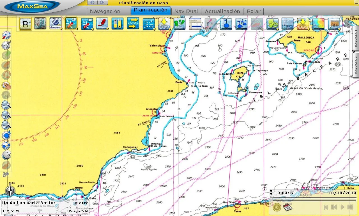Select the compass pointer tool in left sidebar
Viewport: 359px width, 216px height.
pyautogui.click(x=6, y=35)
